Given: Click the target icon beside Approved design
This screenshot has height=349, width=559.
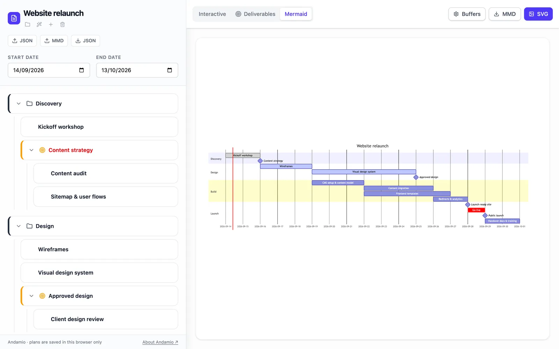Looking at the screenshot, I should (42, 296).
